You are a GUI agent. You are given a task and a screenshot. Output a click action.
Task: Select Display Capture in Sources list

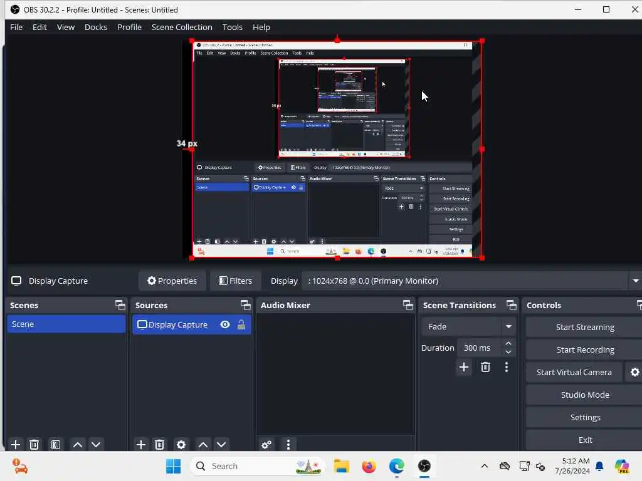pos(192,325)
